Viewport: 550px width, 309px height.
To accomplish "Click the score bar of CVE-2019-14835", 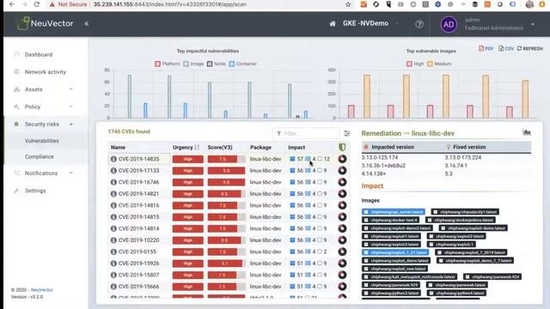I will [x=226, y=159].
